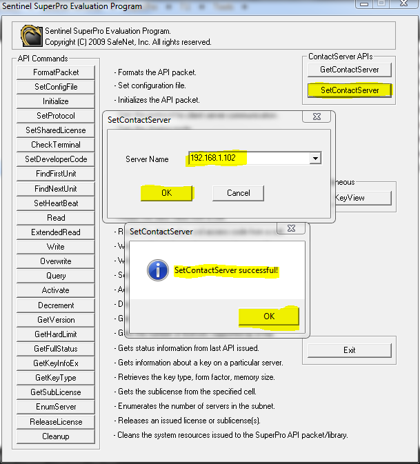This screenshot has height=464, width=420.
Task: Click the Write command button
Action: coord(56,247)
